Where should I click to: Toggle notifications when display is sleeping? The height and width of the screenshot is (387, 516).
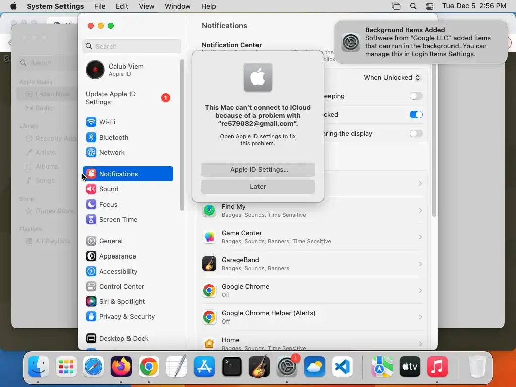(x=416, y=96)
